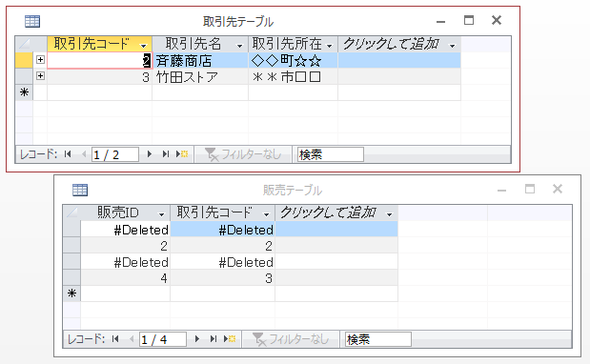Open 取引先所在 column filter dropdown
This screenshot has width=590, height=364.
[x=330, y=46]
